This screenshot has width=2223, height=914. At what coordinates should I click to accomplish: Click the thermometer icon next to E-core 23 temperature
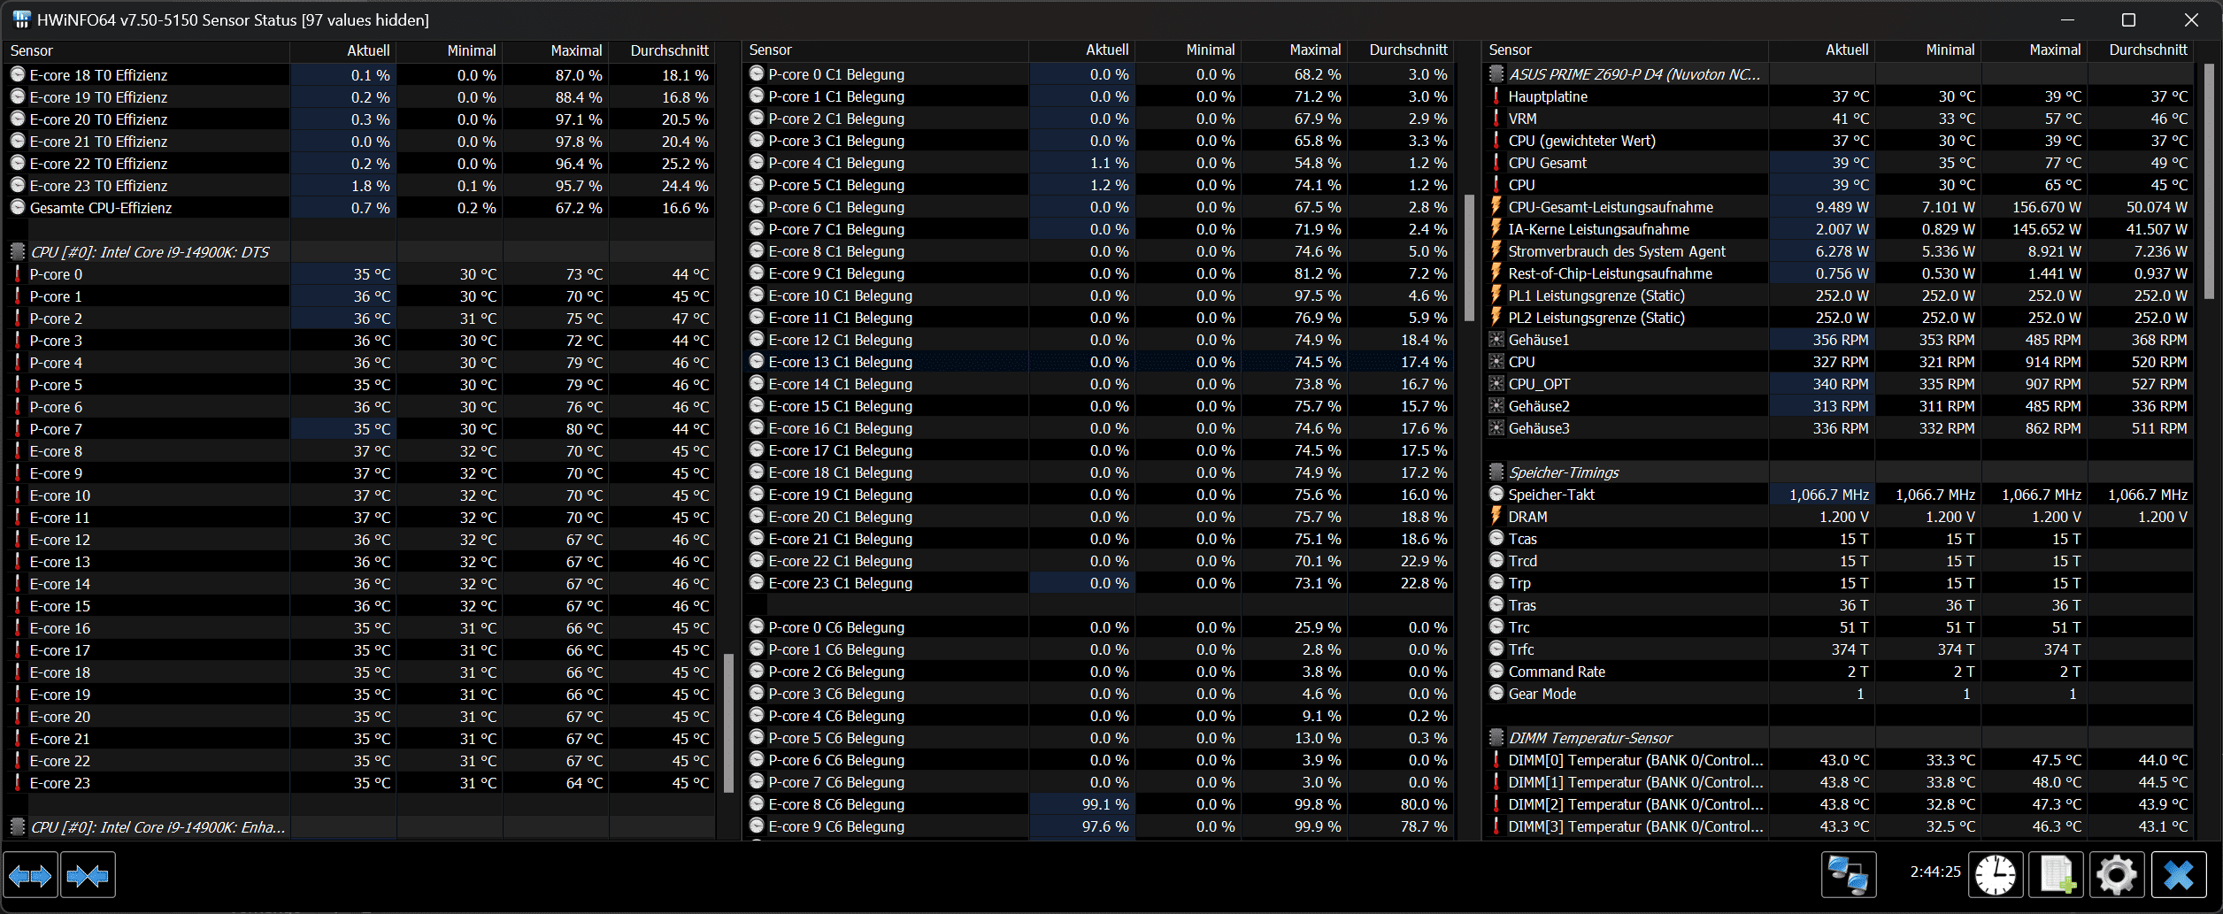[17, 783]
